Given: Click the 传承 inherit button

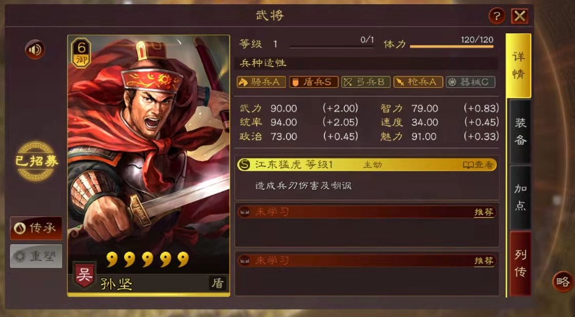Looking at the screenshot, I should click(36, 228).
